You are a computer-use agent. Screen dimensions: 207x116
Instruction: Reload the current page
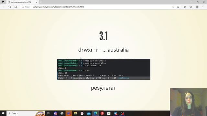10,7
